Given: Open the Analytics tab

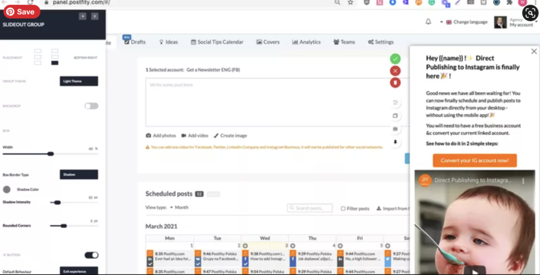Looking at the screenshot, I should pyautogui.click(x=306, y=42).
